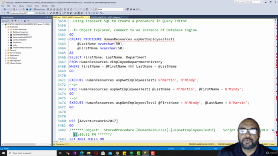
Task: Open the Object Explorer window position dropdown arrow
Action: point(45,17)
